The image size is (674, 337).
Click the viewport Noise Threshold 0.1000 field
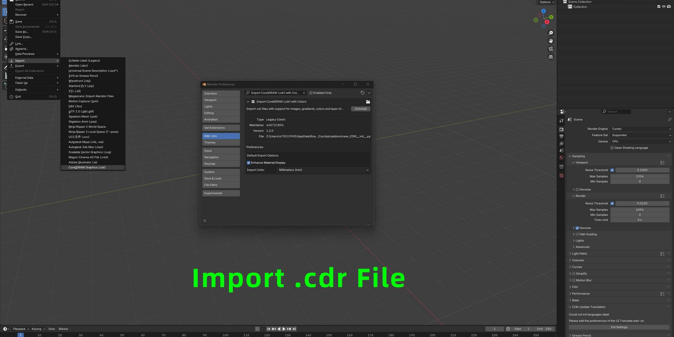(641, 170)
